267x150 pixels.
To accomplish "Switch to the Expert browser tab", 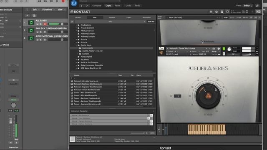I will pos(129,17).
